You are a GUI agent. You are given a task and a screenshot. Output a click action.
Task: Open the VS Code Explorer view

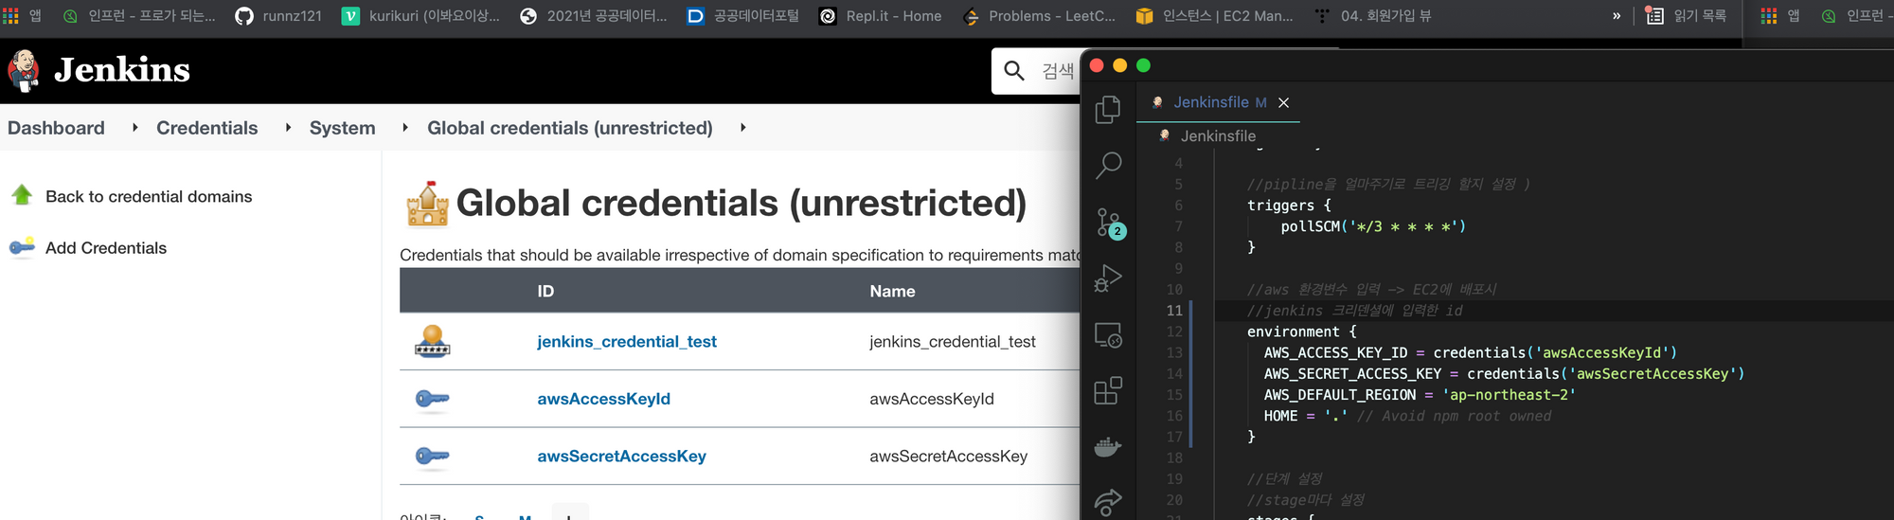click(1108, 110)
